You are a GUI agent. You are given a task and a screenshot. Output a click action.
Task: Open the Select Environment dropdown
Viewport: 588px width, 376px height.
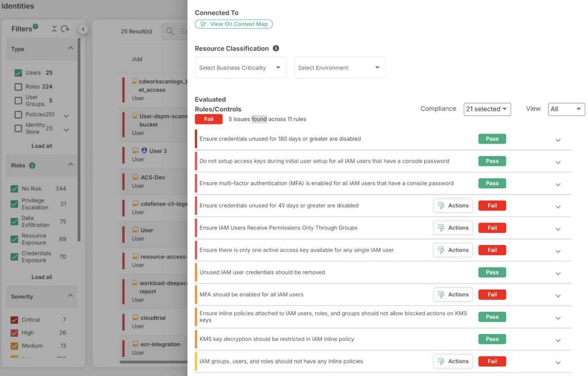point(339,68)
